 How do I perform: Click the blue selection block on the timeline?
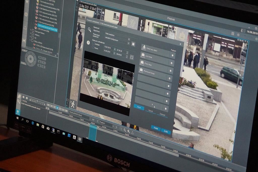[93, 133]
